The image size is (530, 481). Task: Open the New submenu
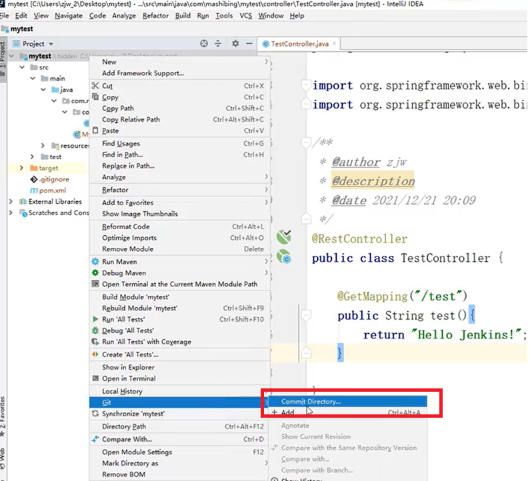click(180, 62)
